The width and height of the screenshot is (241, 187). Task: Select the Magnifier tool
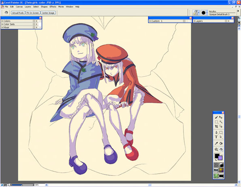tap(216, 149)
